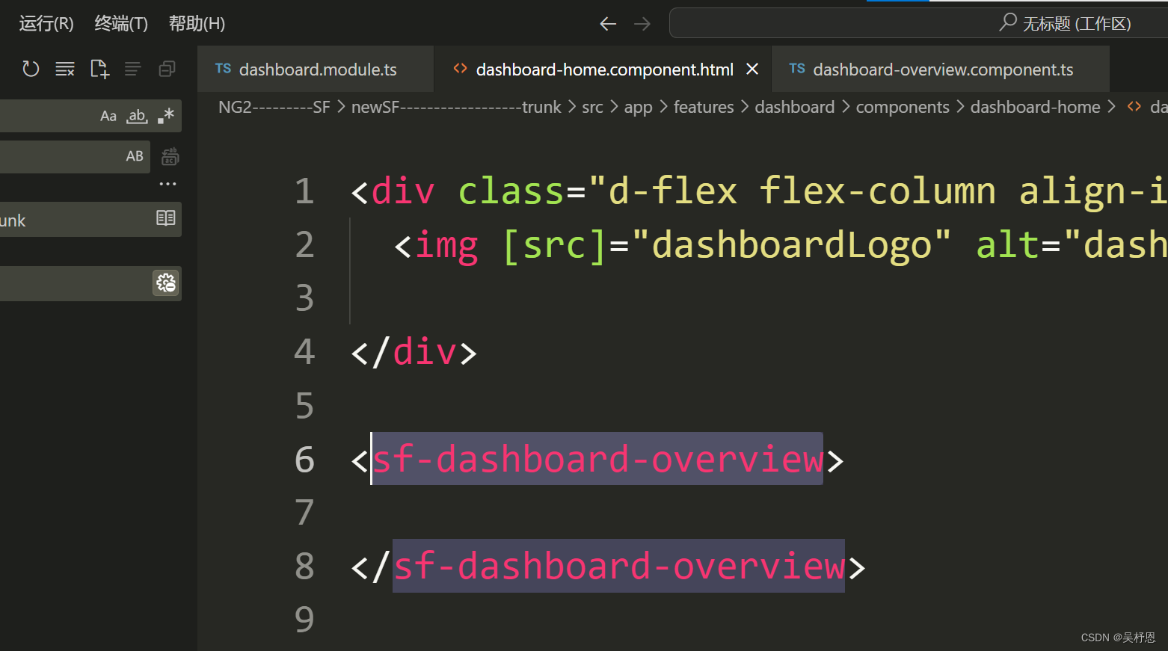Click the HTML file icon on dashboard-home tab
The image size is (1168, 651).
(x=460, y=69)
